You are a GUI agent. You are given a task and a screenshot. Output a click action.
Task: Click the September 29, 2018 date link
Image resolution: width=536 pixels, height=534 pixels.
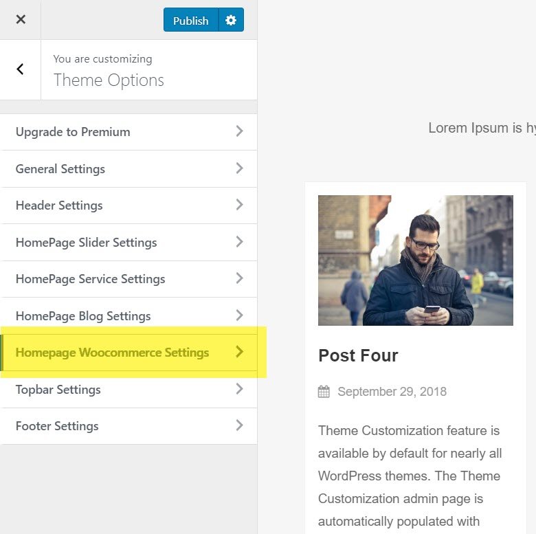[392, 392]
